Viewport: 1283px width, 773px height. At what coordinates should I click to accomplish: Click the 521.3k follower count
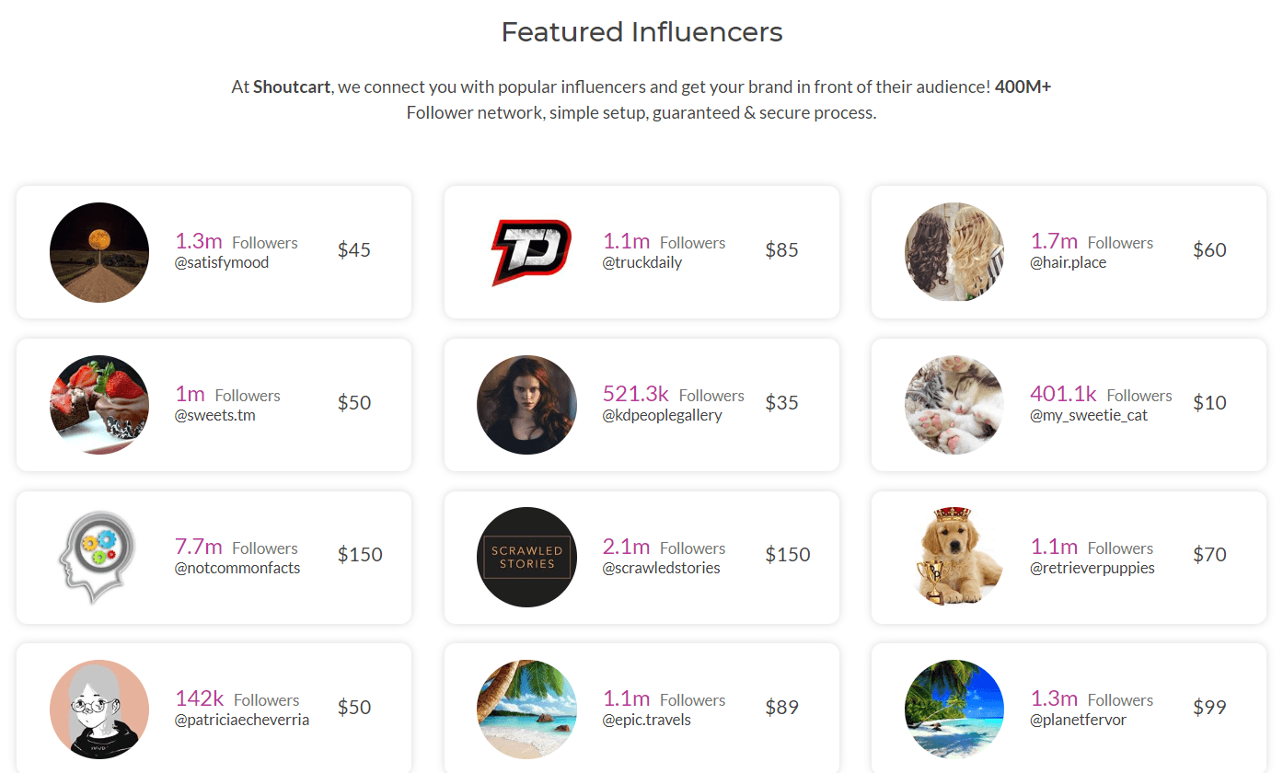click(636, 394)
